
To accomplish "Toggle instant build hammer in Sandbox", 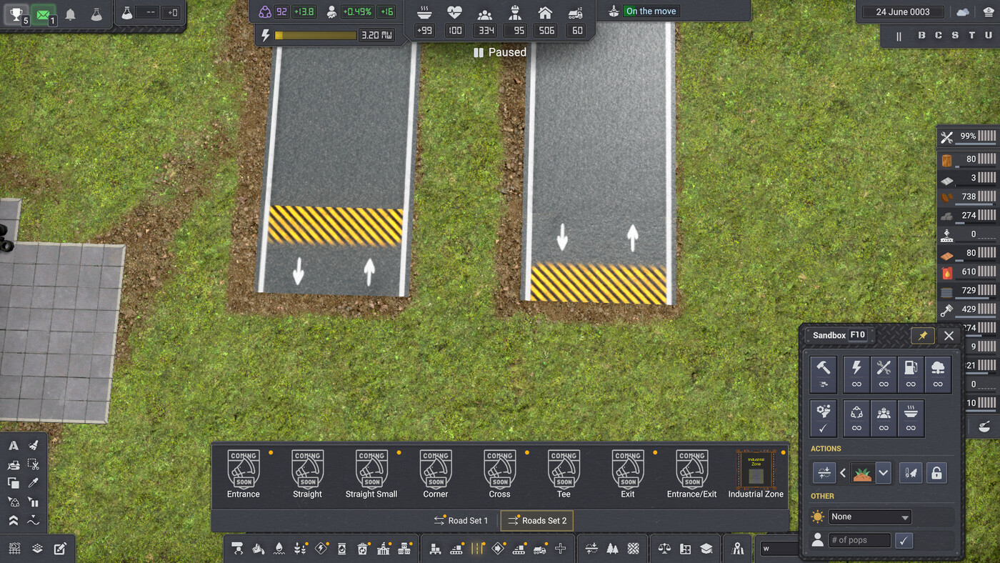I will [823, 374].
